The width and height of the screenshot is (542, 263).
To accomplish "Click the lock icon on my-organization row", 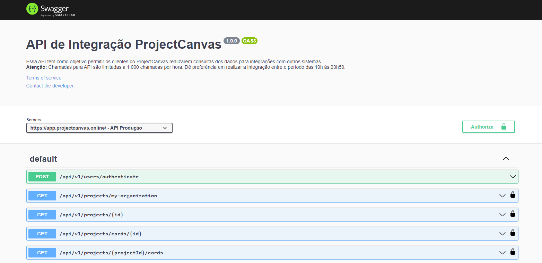I will [x=513, y=195].
